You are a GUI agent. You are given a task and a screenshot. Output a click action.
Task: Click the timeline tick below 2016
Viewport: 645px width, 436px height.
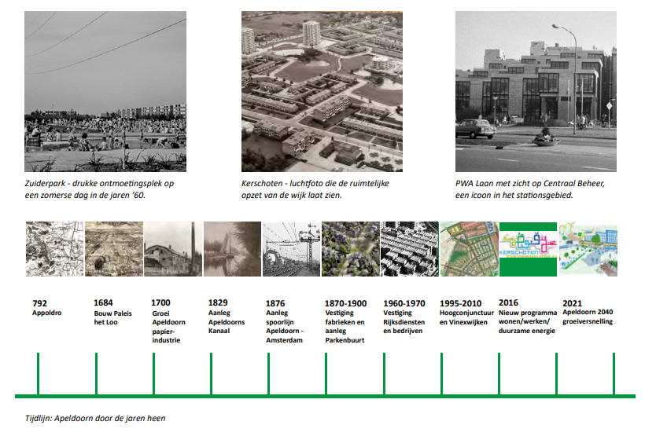[x=499, y=373]
